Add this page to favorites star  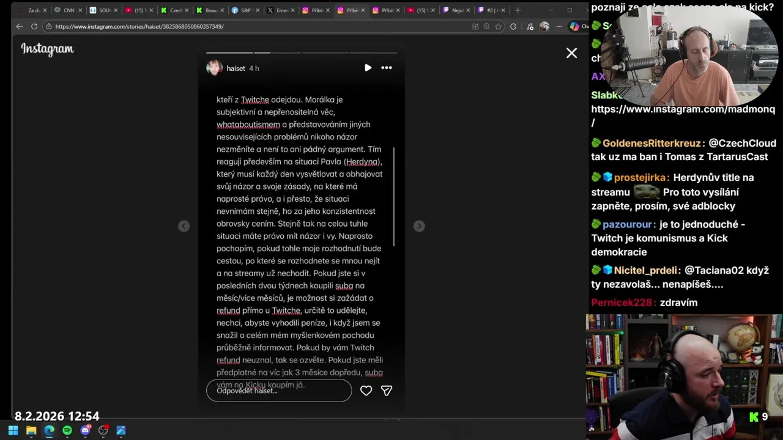tap(499, 26)
